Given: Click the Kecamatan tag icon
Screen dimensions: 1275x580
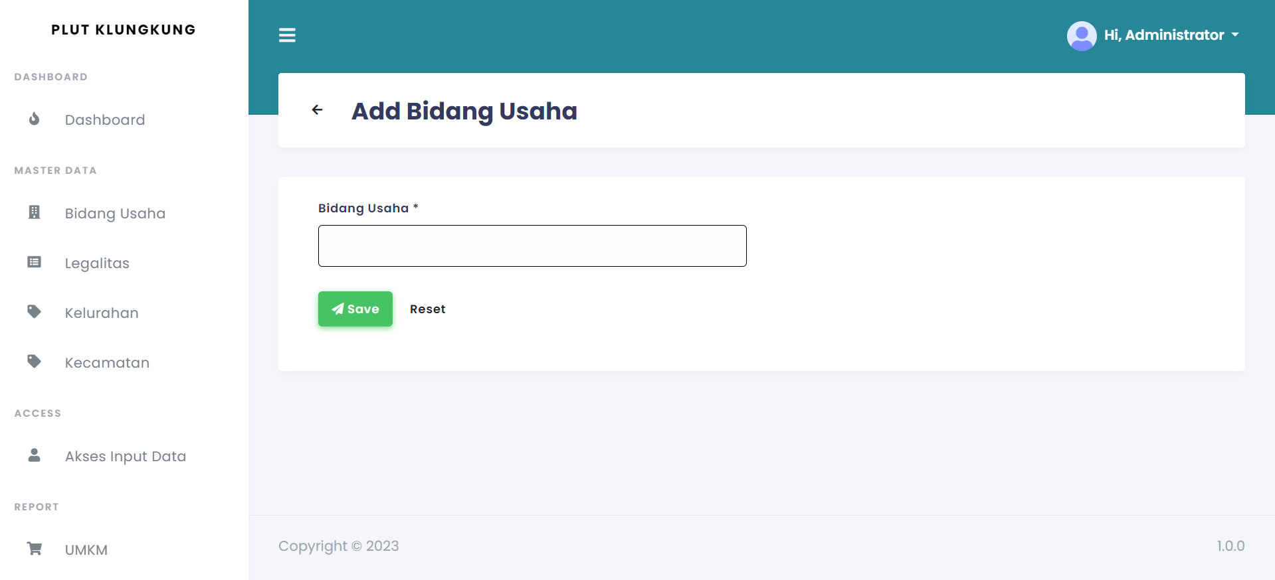Looking at the screenshot, I should pos(34,362).
